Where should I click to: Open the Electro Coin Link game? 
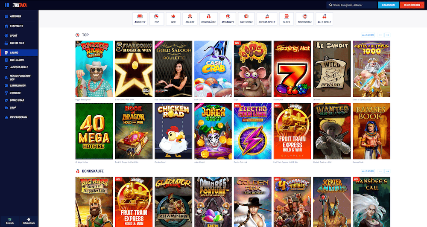(x=253, y=131)
